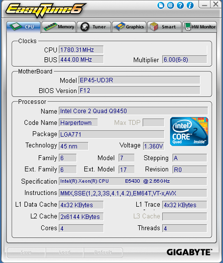Screen dimensions: 223x263
Task: Click the BIOS Version value F12
Action: (139, 91)
